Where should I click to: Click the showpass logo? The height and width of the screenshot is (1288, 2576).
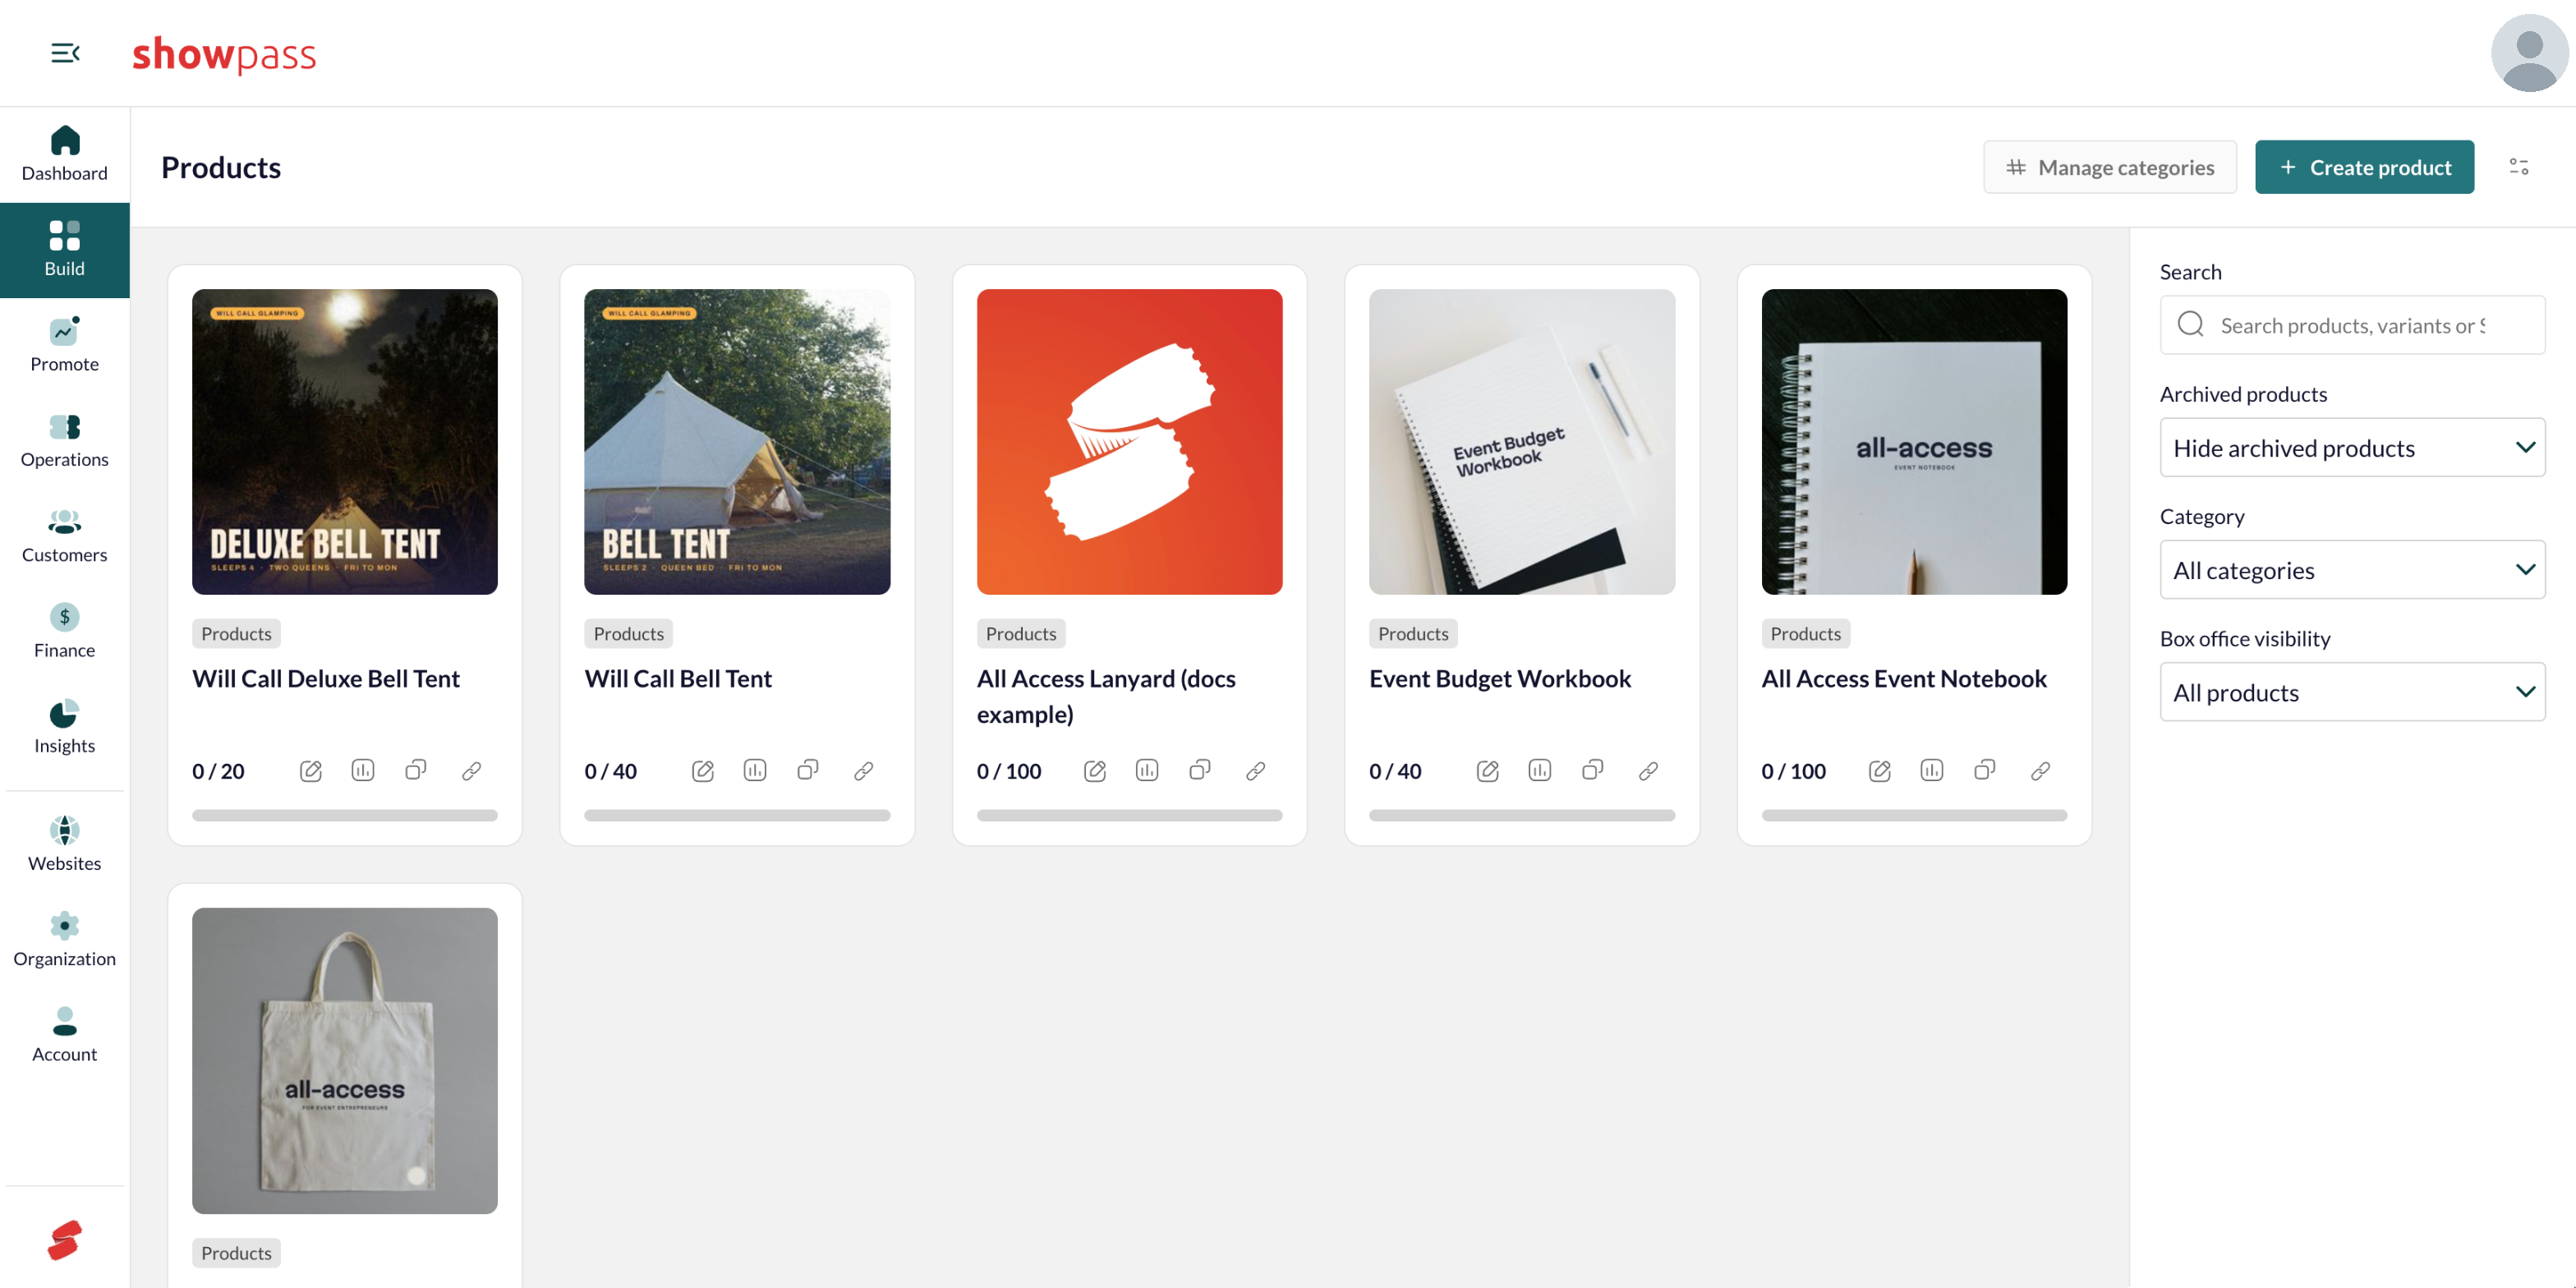pos(224,55)
